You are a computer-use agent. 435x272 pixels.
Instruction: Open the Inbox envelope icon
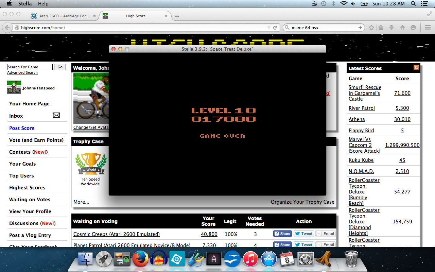tap(56, 115)
